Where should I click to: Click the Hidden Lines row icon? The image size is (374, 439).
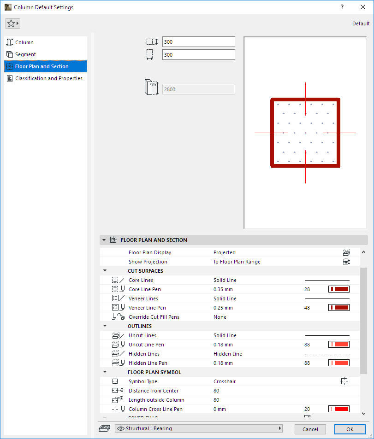pos(118,354)
